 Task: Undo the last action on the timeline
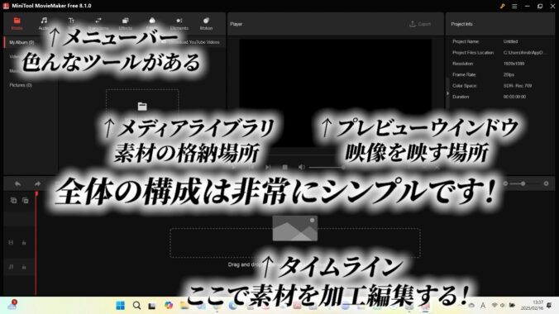[17, 184]
